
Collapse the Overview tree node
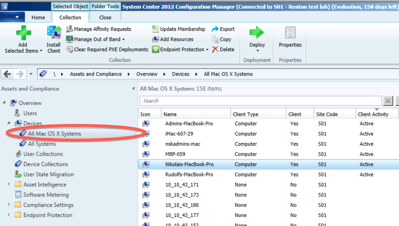[4, 103]
